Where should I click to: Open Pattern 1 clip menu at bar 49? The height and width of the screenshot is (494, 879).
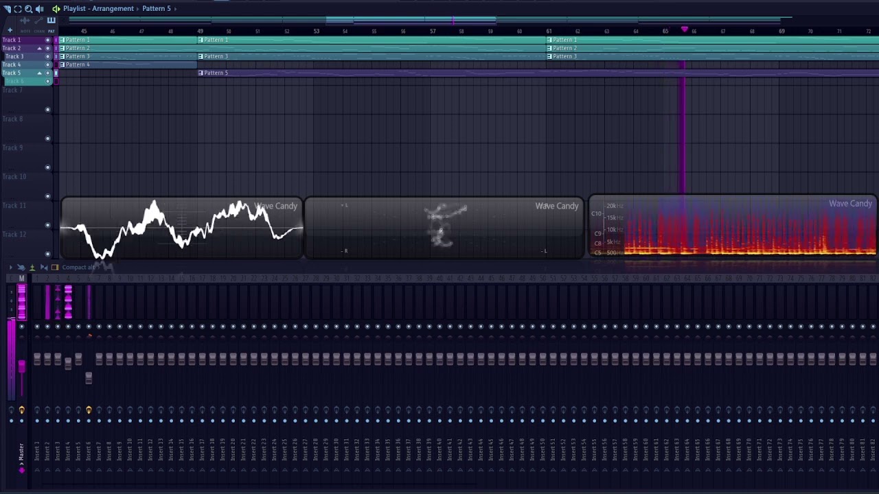pos(201,40)
